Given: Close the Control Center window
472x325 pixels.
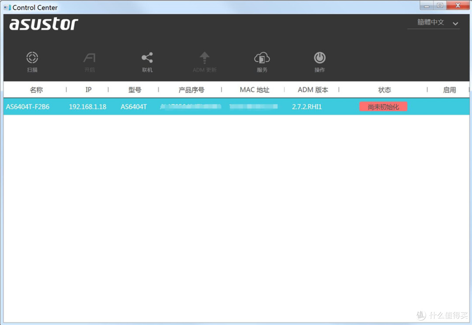Looking at the screenshot, I should click(x=458, y=6).
